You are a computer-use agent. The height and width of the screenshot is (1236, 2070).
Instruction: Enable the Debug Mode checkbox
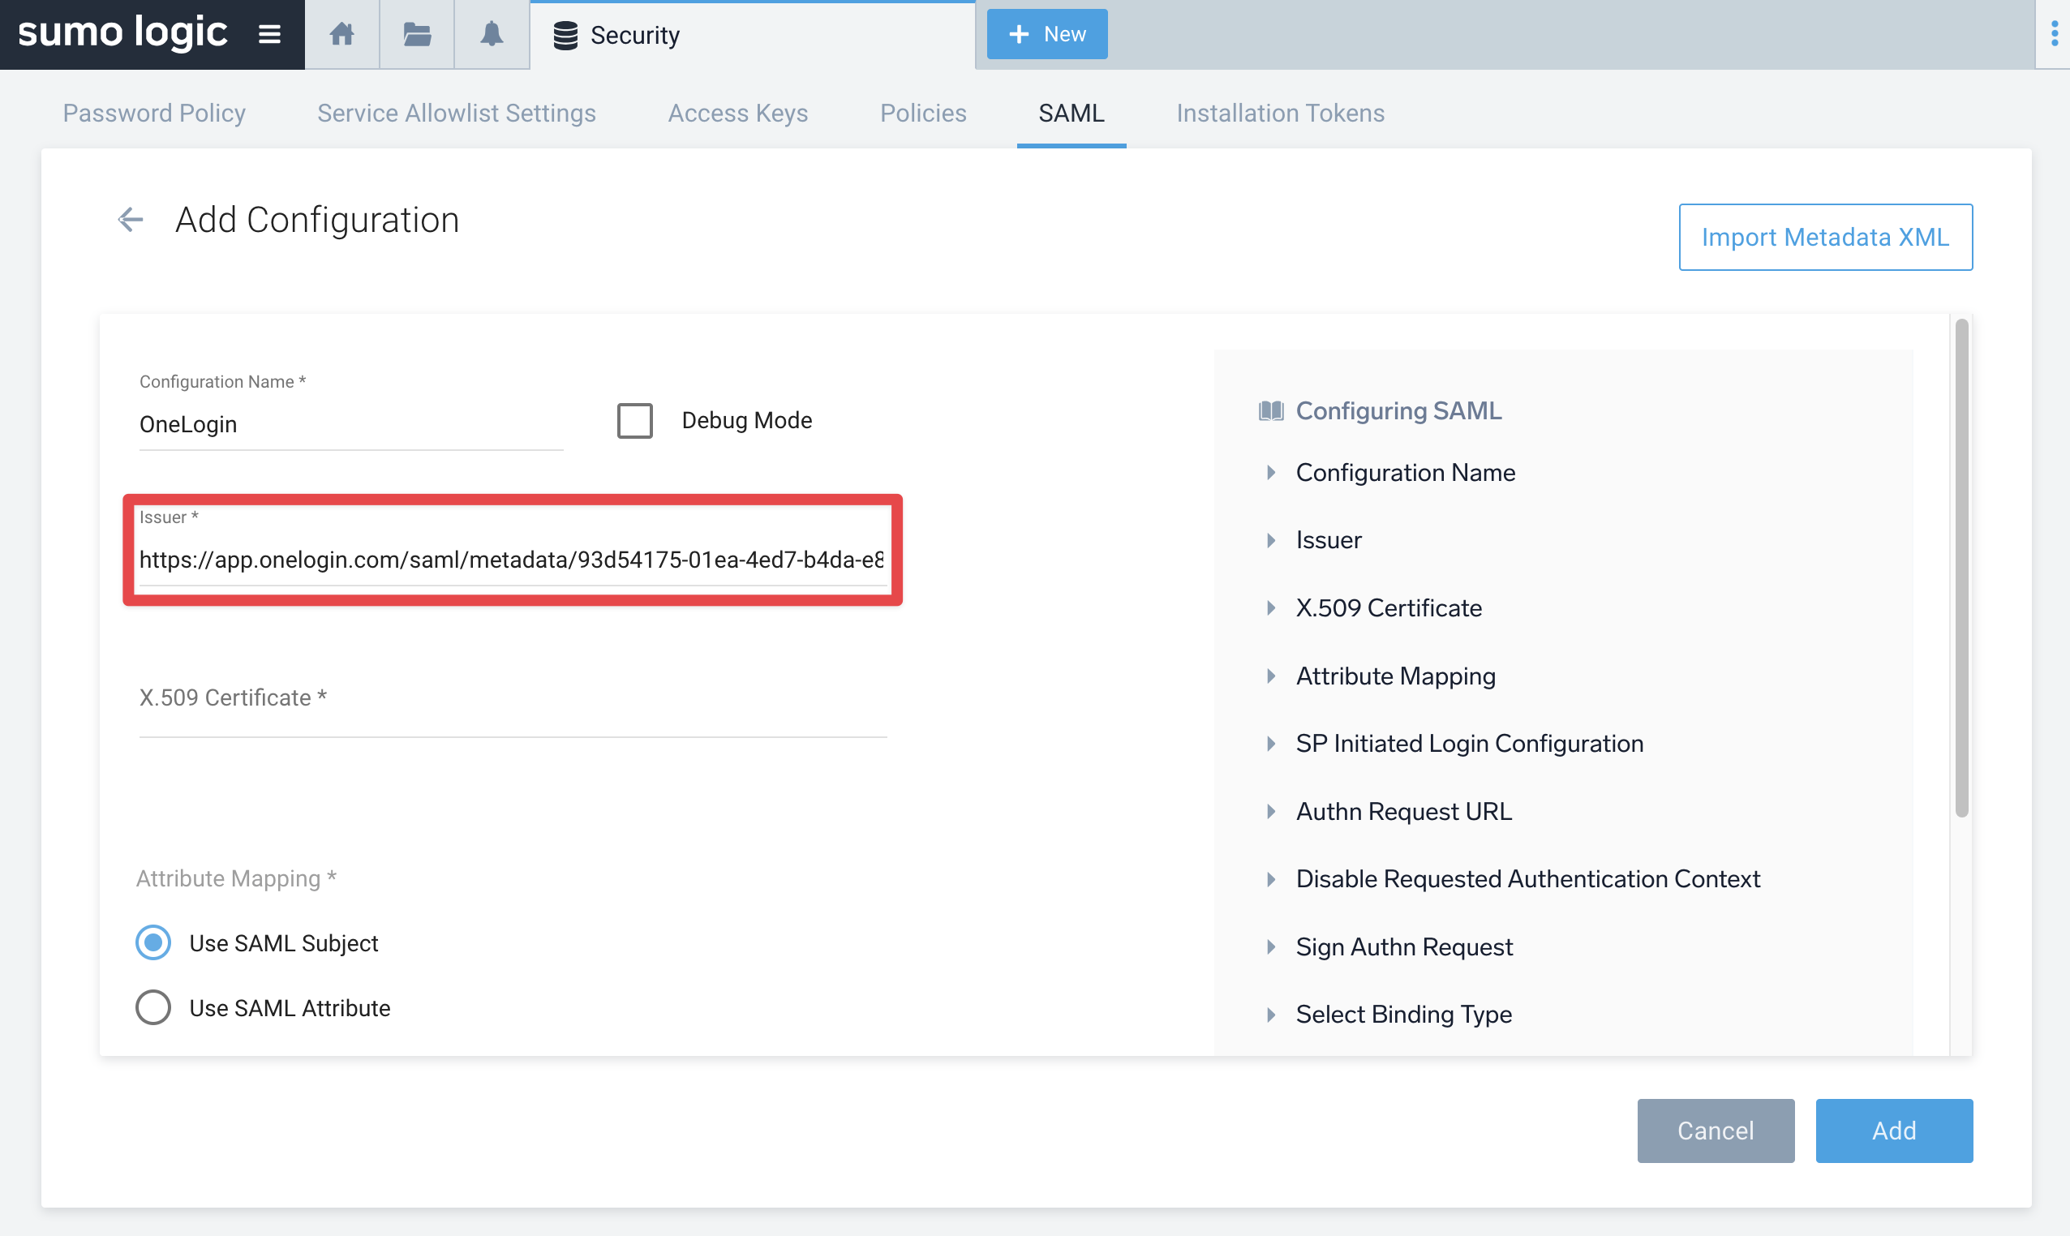pos(635,421)
